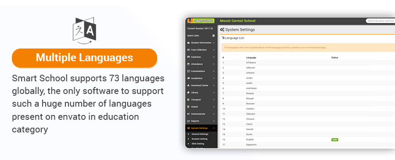Expand the Examinations menu arrow
Image resolution: width=395 pixels, height=160 pixels.
(x=214, y=71)
